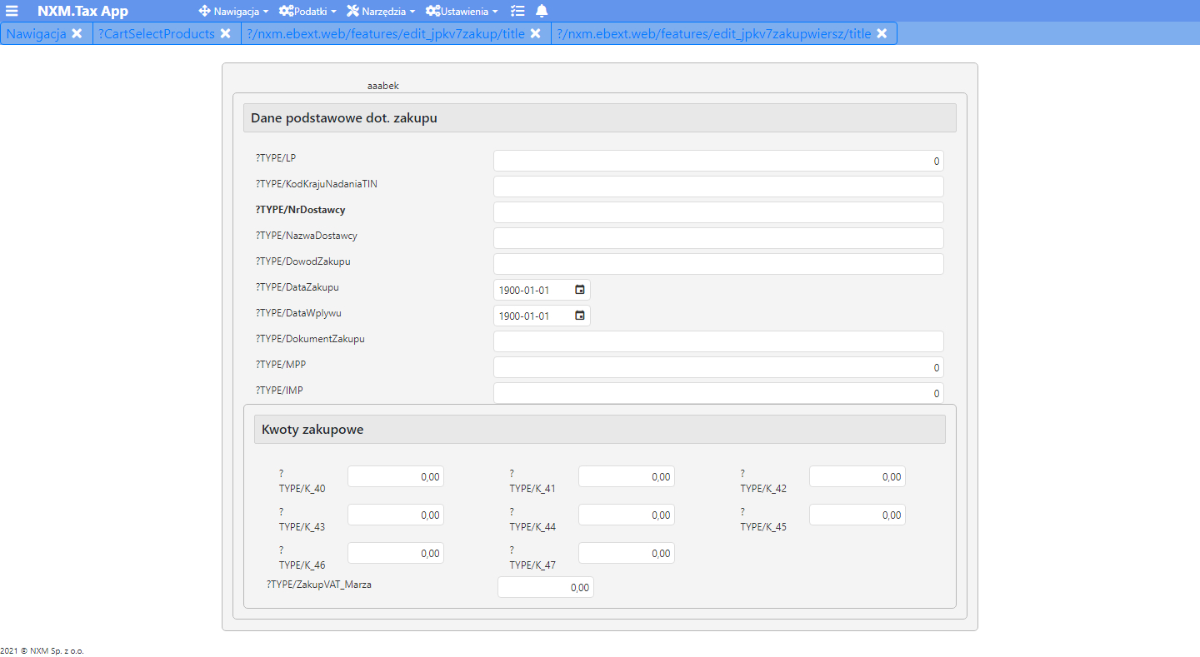This screenshot has width=1200, height=657.
Task: Close the ?CartSelectProducts tab
Action: (x=225, y=33)
